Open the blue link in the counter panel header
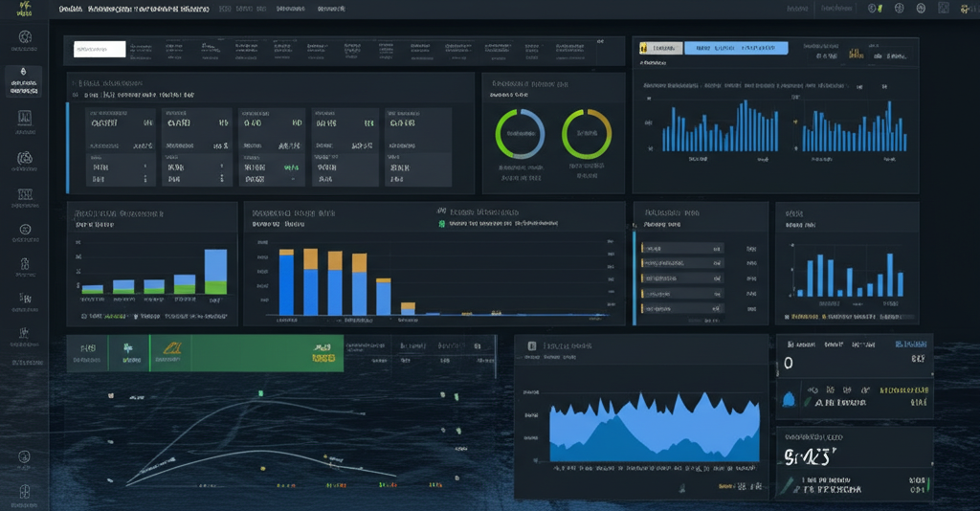This screenshot has width=980, height=511. [911, 344]
